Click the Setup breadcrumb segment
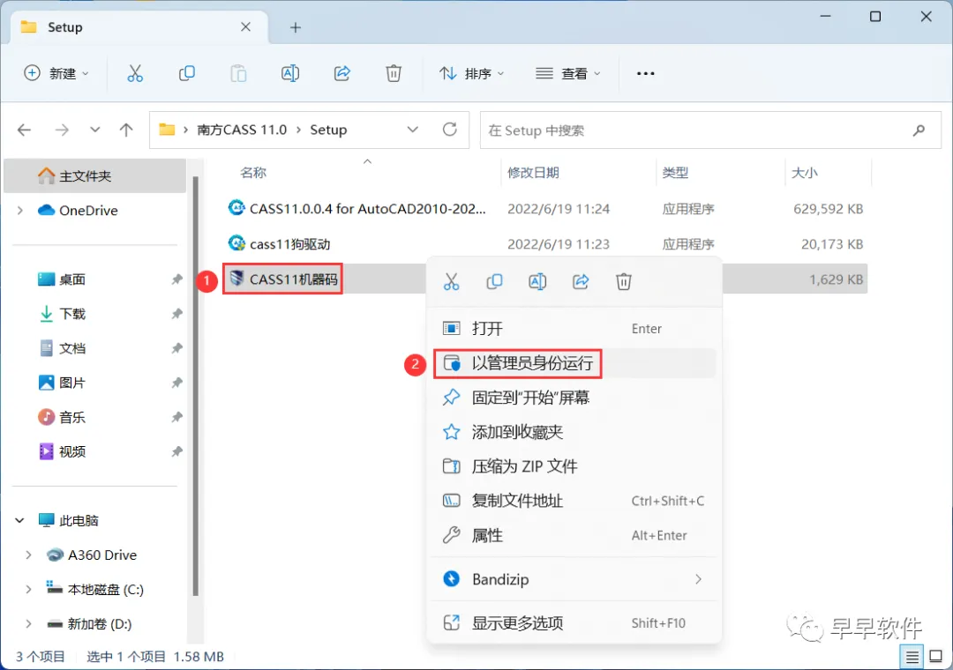This screenshot has width=953, height=670. [x=328, y=130]
